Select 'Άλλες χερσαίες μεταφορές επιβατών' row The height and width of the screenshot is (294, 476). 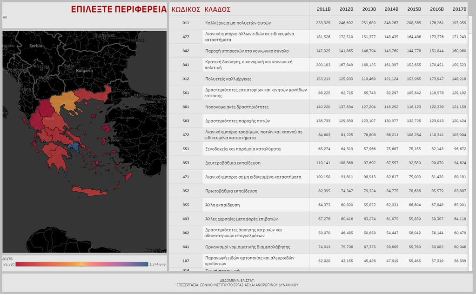241,219
